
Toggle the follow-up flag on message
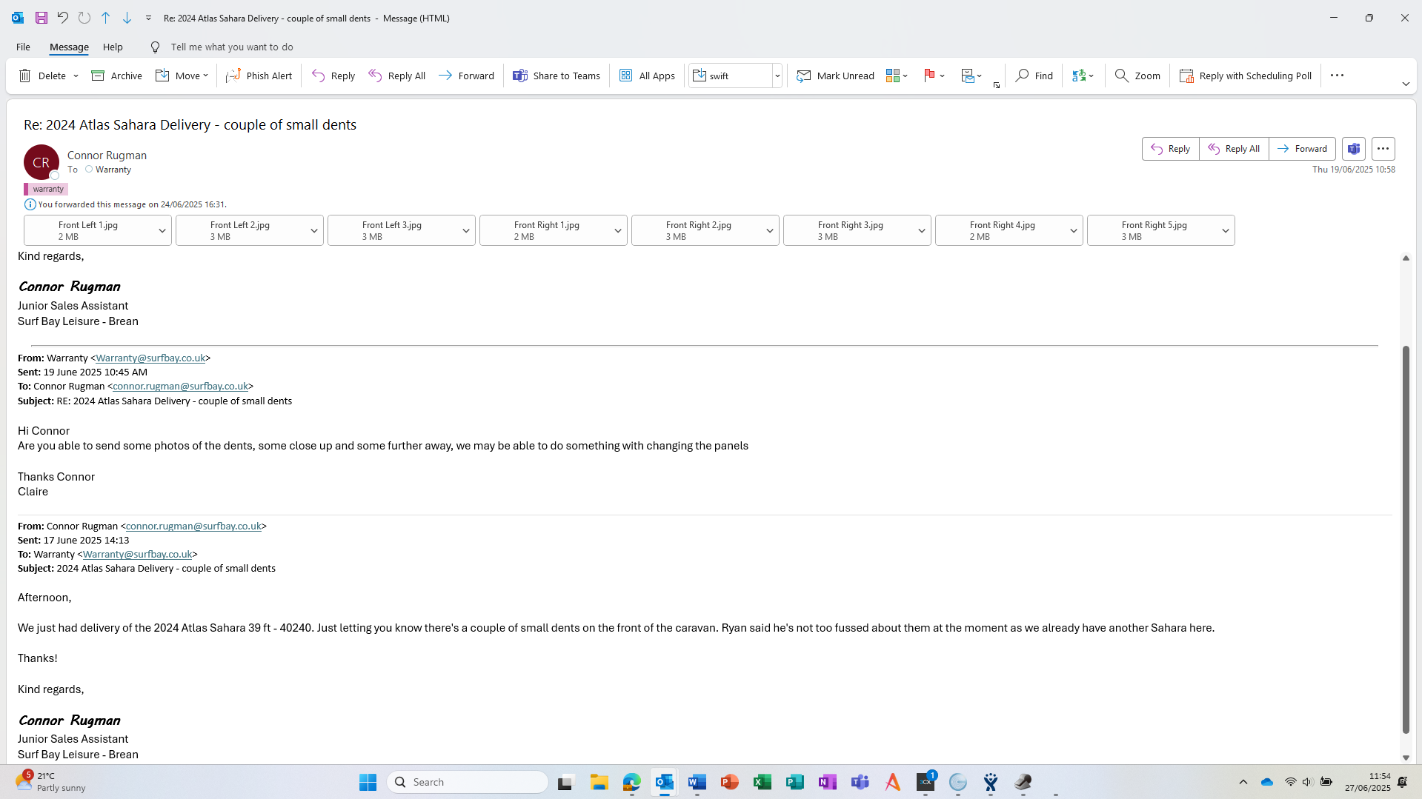(929, 76)
